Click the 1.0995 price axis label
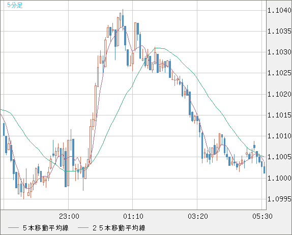Image resolution: width=292 pixels, height=235 pixels. (x=279, y=199)
